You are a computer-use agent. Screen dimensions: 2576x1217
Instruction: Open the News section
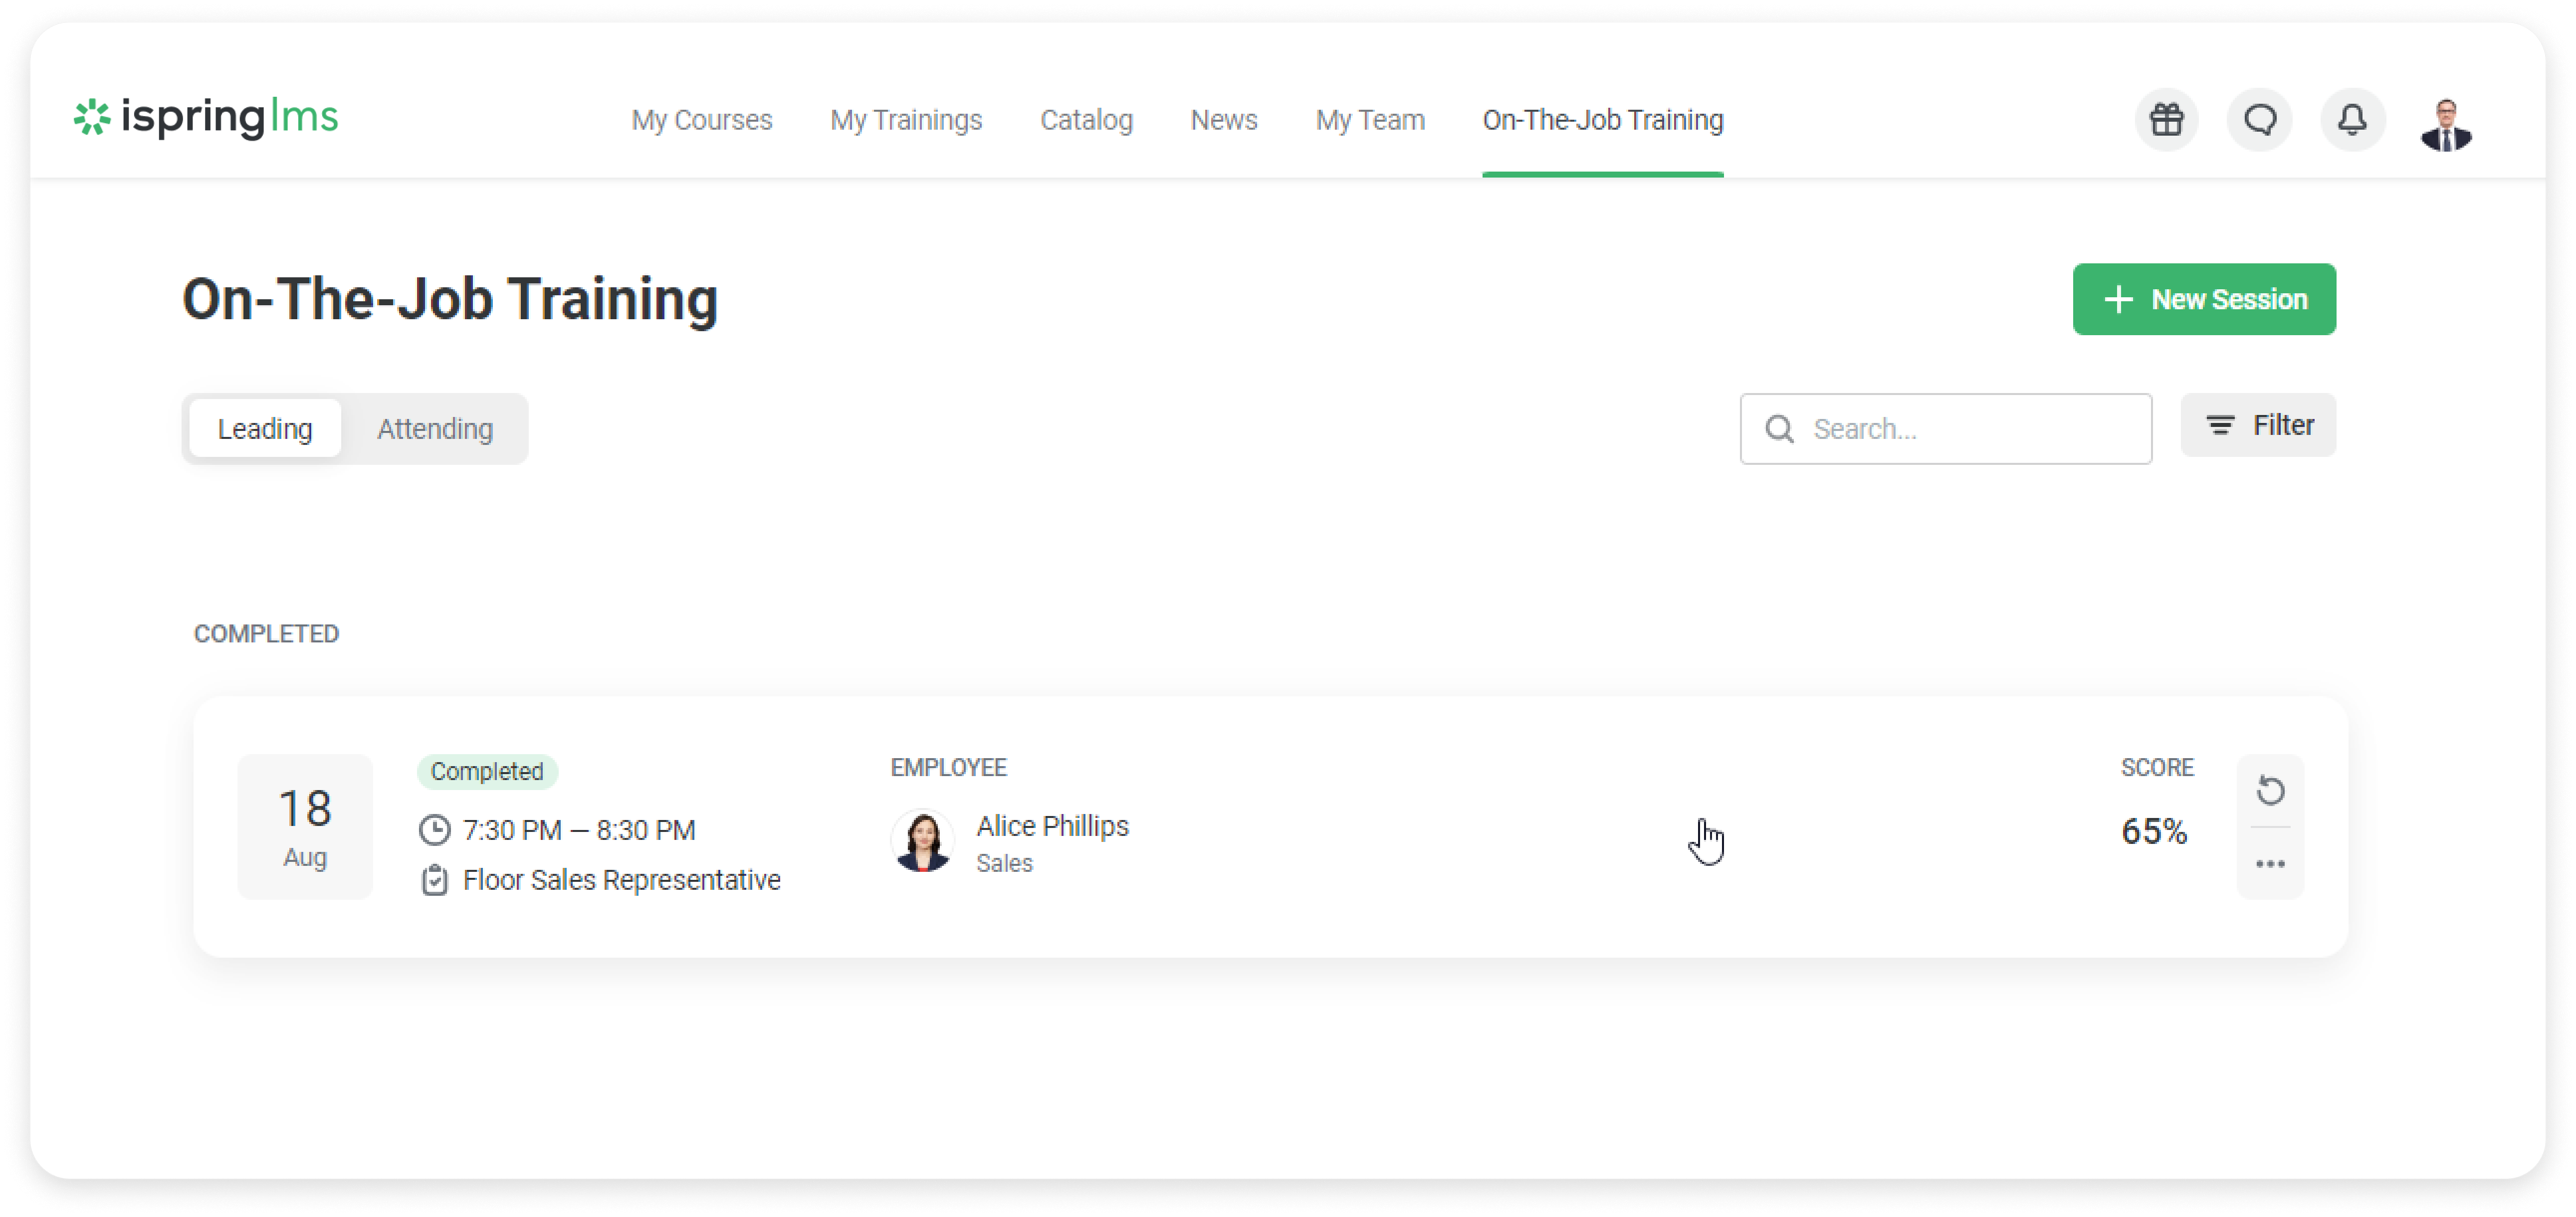point(1223,120)
